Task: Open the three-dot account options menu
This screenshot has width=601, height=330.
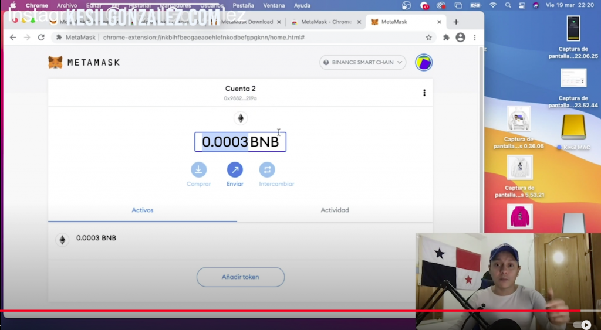Action: pyautogui.click(x=424, y=93)
